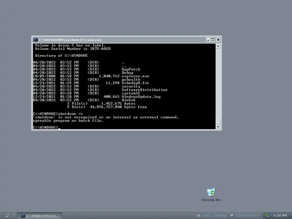292x219 pixels.
Task: Click the 4:00 PM clock
Action: tap(280, 216)
